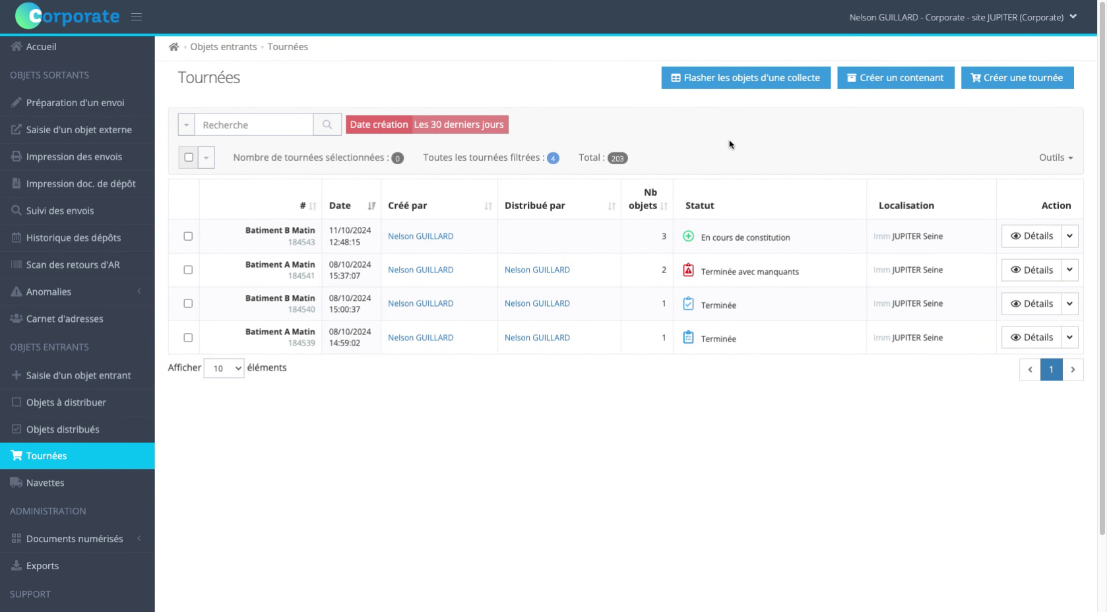
Task: Select the Tournées sidebar item
Action: 77,456
